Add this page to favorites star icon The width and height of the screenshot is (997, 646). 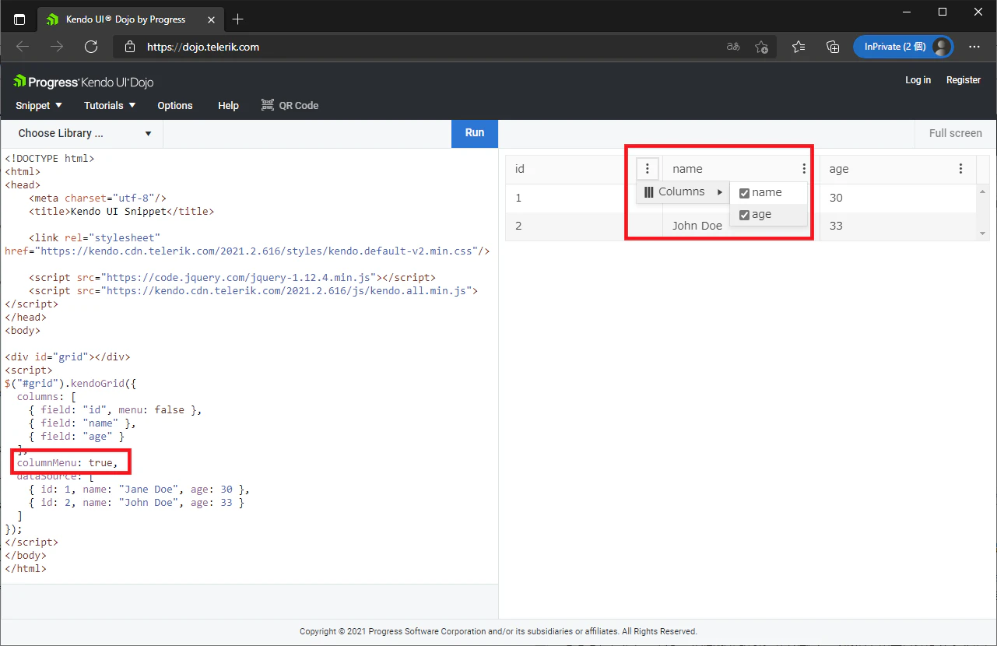click(x=762, y=47)
